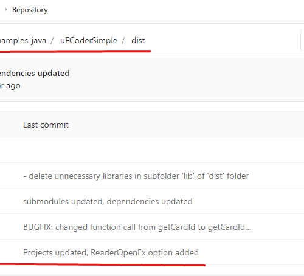Image resolution: width=304 pixels, height=276 pixels.
Task: Click the red underline beneath breadcrumb path
Action: 75,52
